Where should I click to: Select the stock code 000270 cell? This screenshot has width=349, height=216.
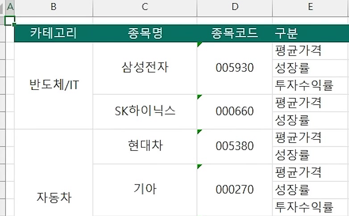point(235,190)
